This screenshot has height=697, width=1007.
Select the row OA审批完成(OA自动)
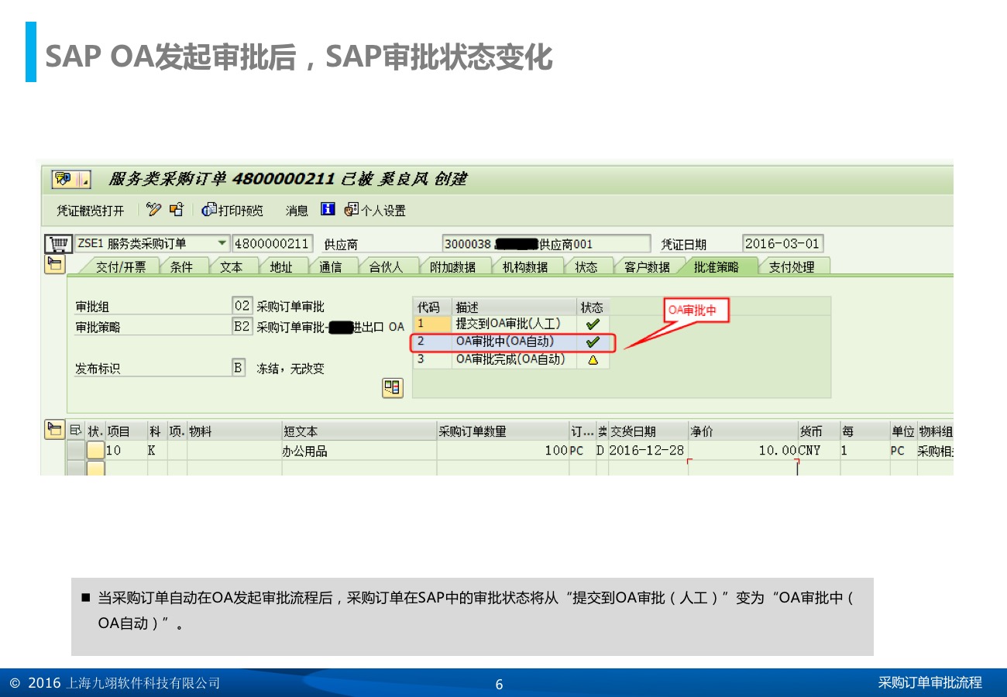[511, 360]
